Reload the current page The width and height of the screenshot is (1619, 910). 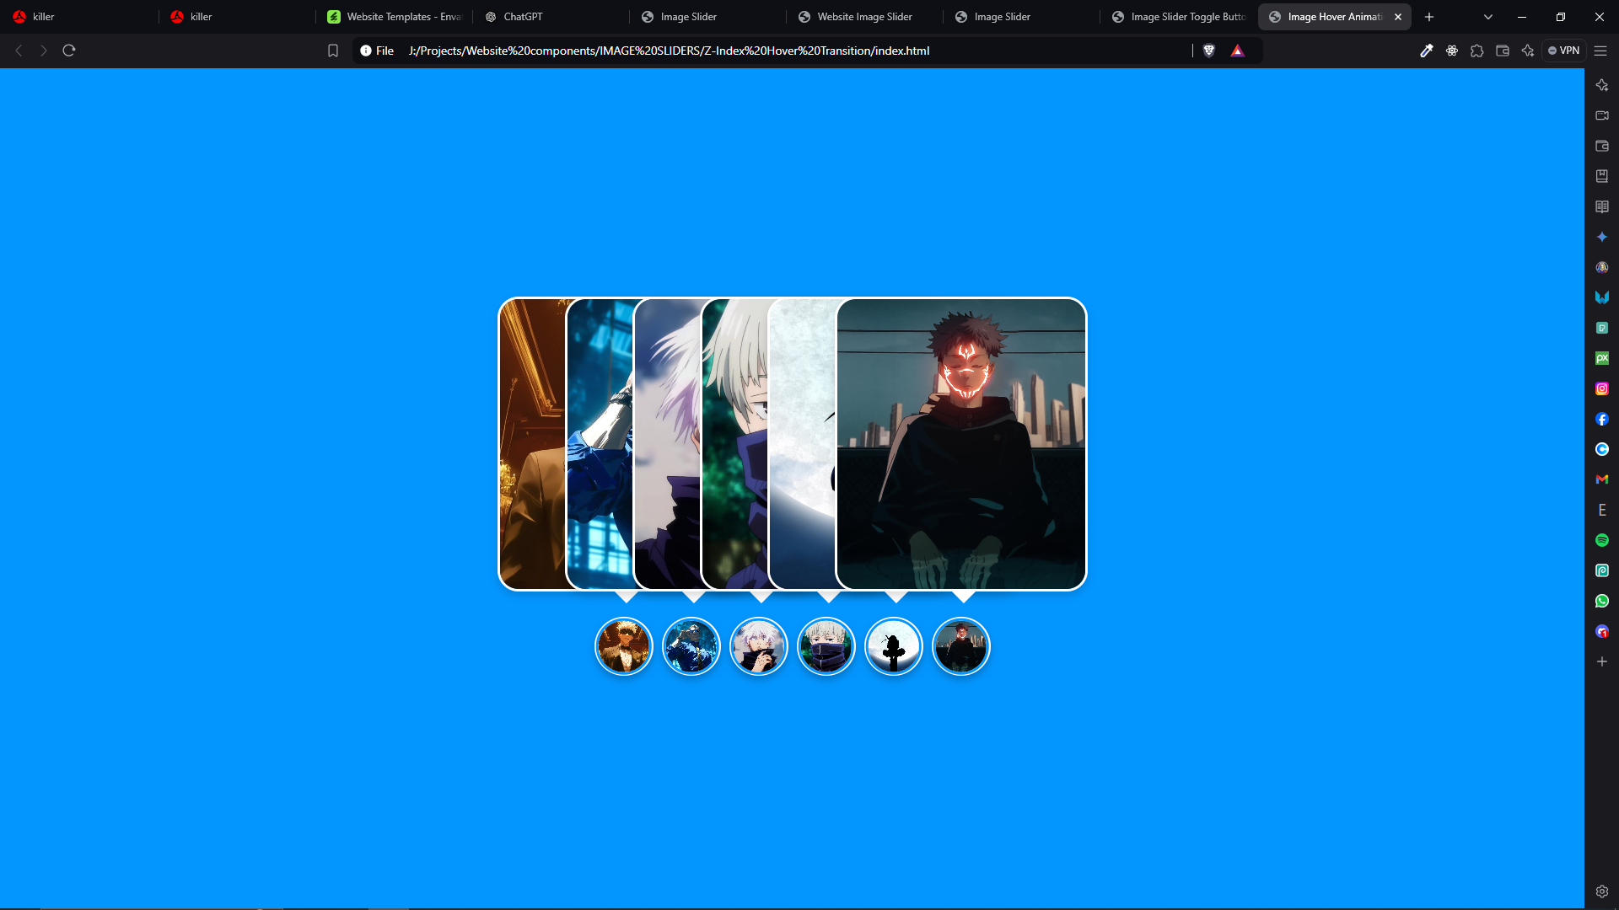(x=69, y=51)
